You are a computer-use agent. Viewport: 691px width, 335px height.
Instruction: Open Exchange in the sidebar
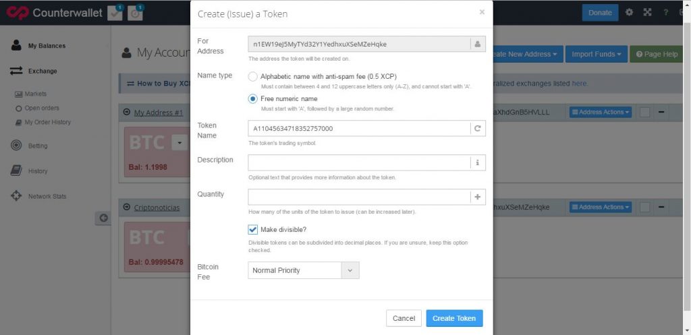click(x=43, y=71)
